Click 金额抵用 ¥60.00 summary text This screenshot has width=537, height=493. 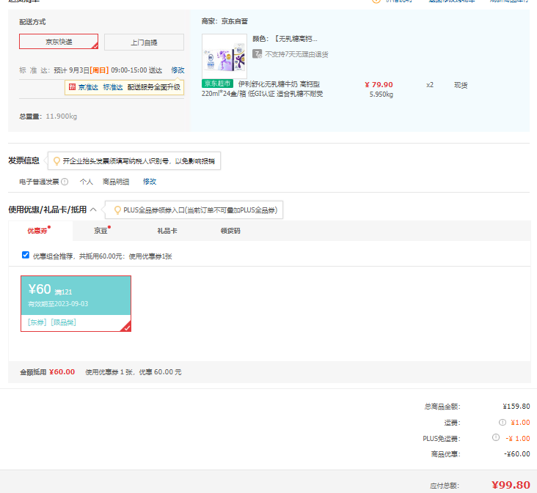tap(47, 372)
